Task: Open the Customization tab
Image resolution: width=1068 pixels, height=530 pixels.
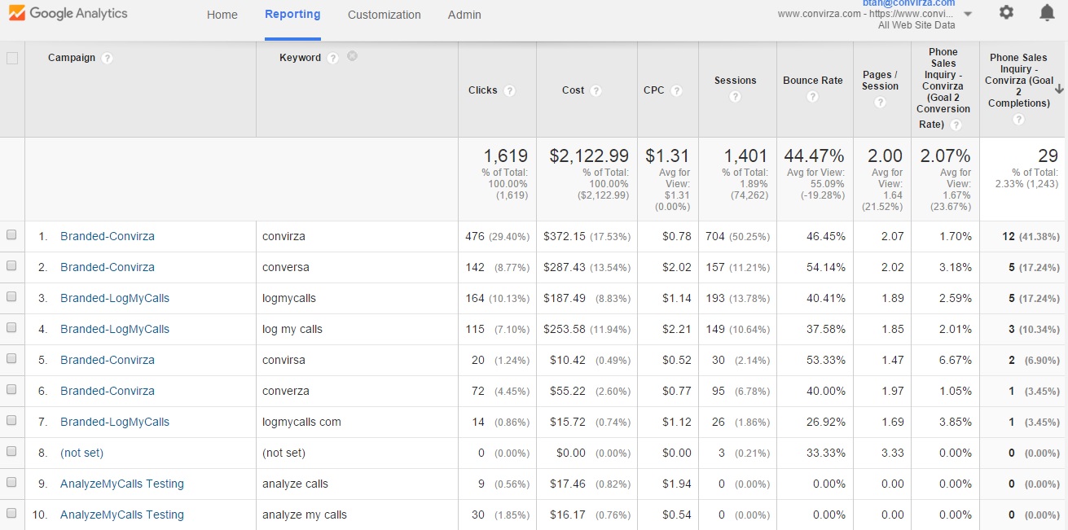Action: (x=385, y=15)
